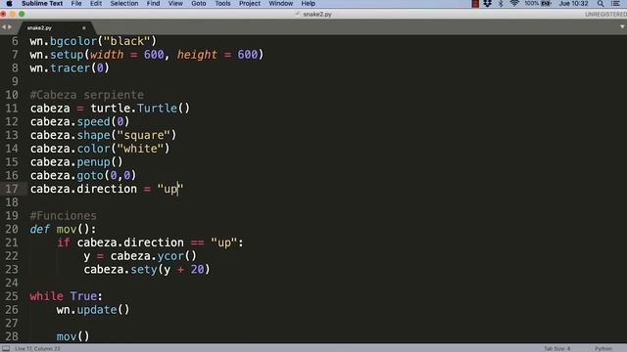Screen dimensions: 627x352
Task: Click the Bluetooth icon in menu bar
Action: click(501, 4)
